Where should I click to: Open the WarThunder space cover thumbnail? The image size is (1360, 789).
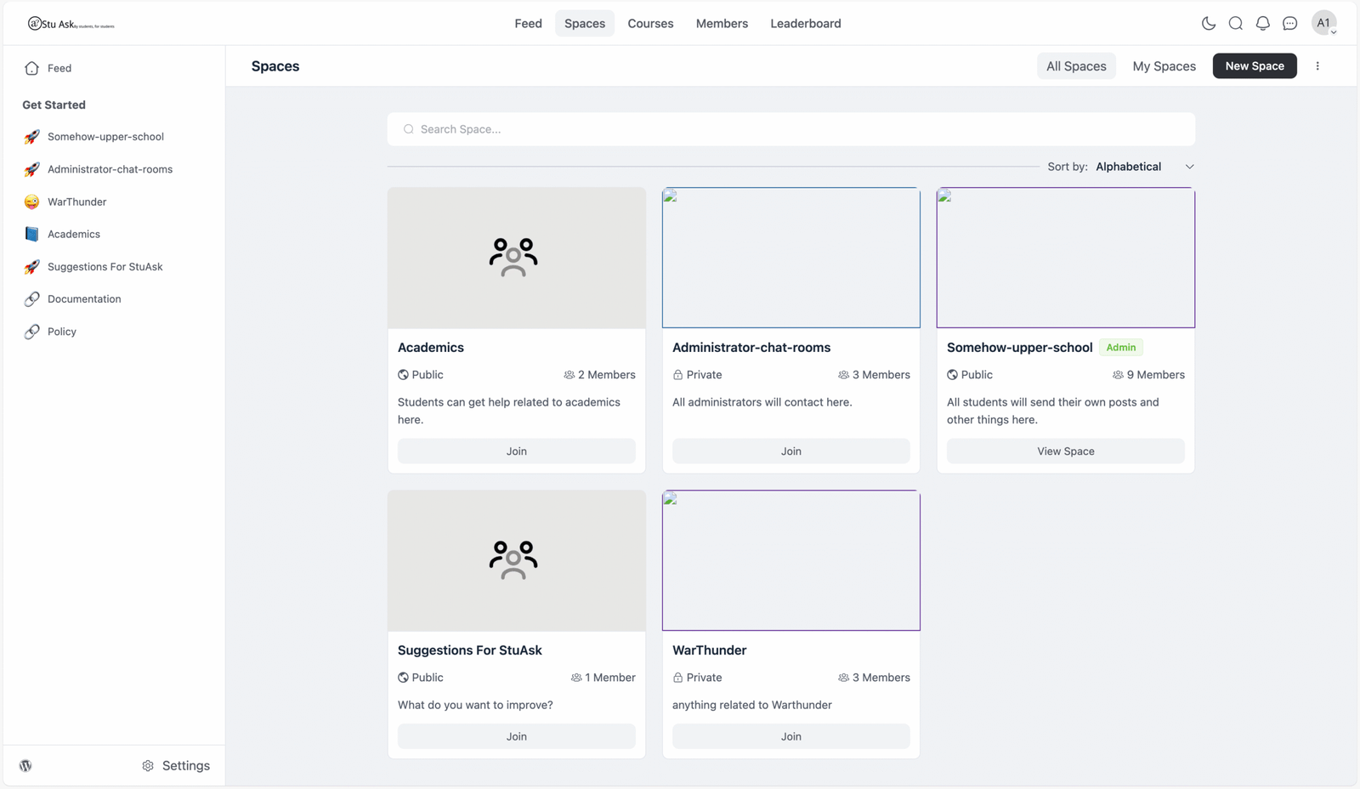790,560
